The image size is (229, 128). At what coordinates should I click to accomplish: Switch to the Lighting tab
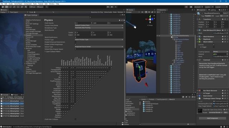(x=212, y=10)
